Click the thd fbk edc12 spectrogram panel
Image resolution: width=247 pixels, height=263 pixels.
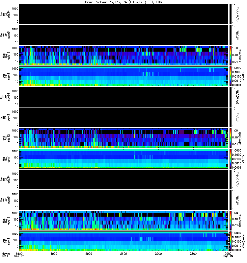(x=124, y=138)
